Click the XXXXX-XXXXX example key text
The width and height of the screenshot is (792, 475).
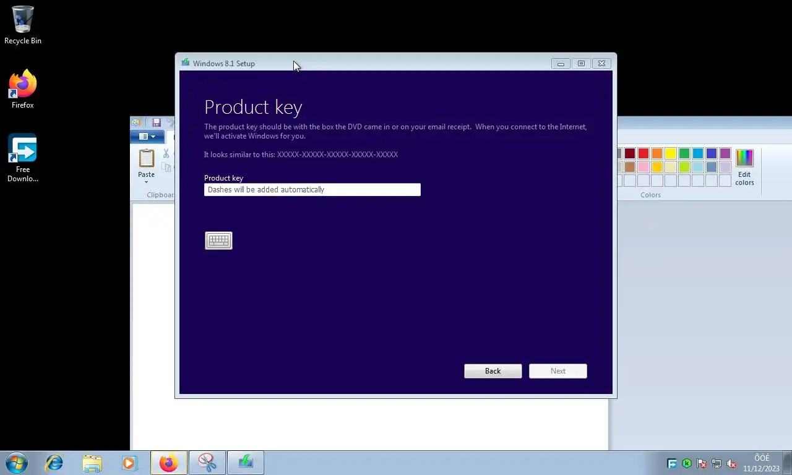click(x=337, y=155)
